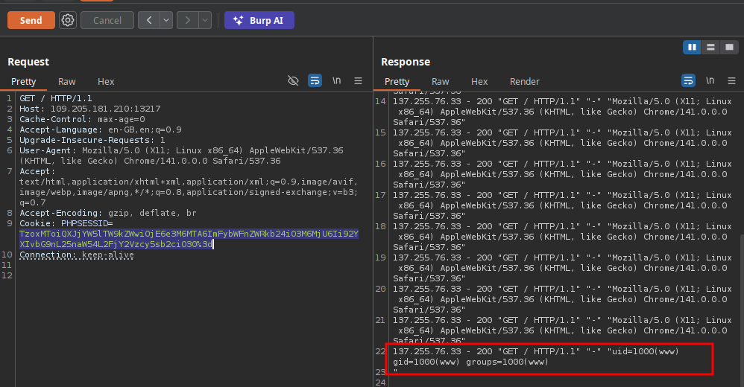Toggle line wrap in the Request panel
This screenshot has width=744, height=387.
[x=315, y=81]
